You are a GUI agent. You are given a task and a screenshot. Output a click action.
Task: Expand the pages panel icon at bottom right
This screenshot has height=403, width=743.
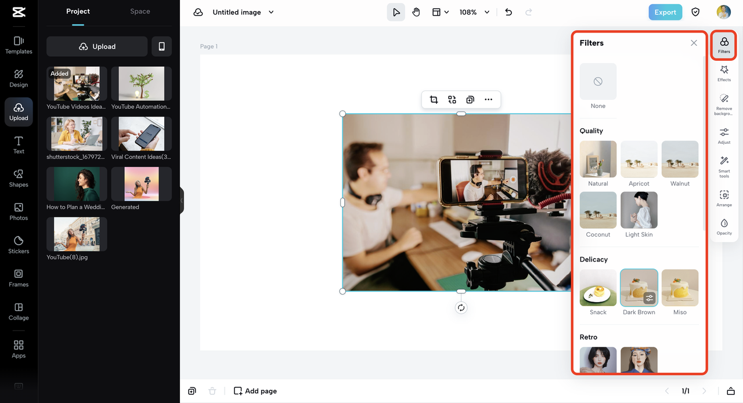pos(730,391)
